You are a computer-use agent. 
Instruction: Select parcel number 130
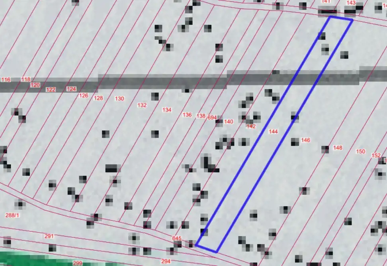(119, 99)
